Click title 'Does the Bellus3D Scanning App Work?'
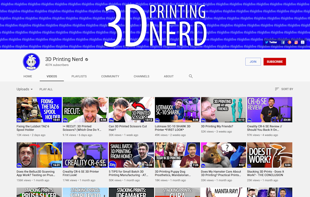Screen dimensions: 310x197 click(x=36, y=173)
